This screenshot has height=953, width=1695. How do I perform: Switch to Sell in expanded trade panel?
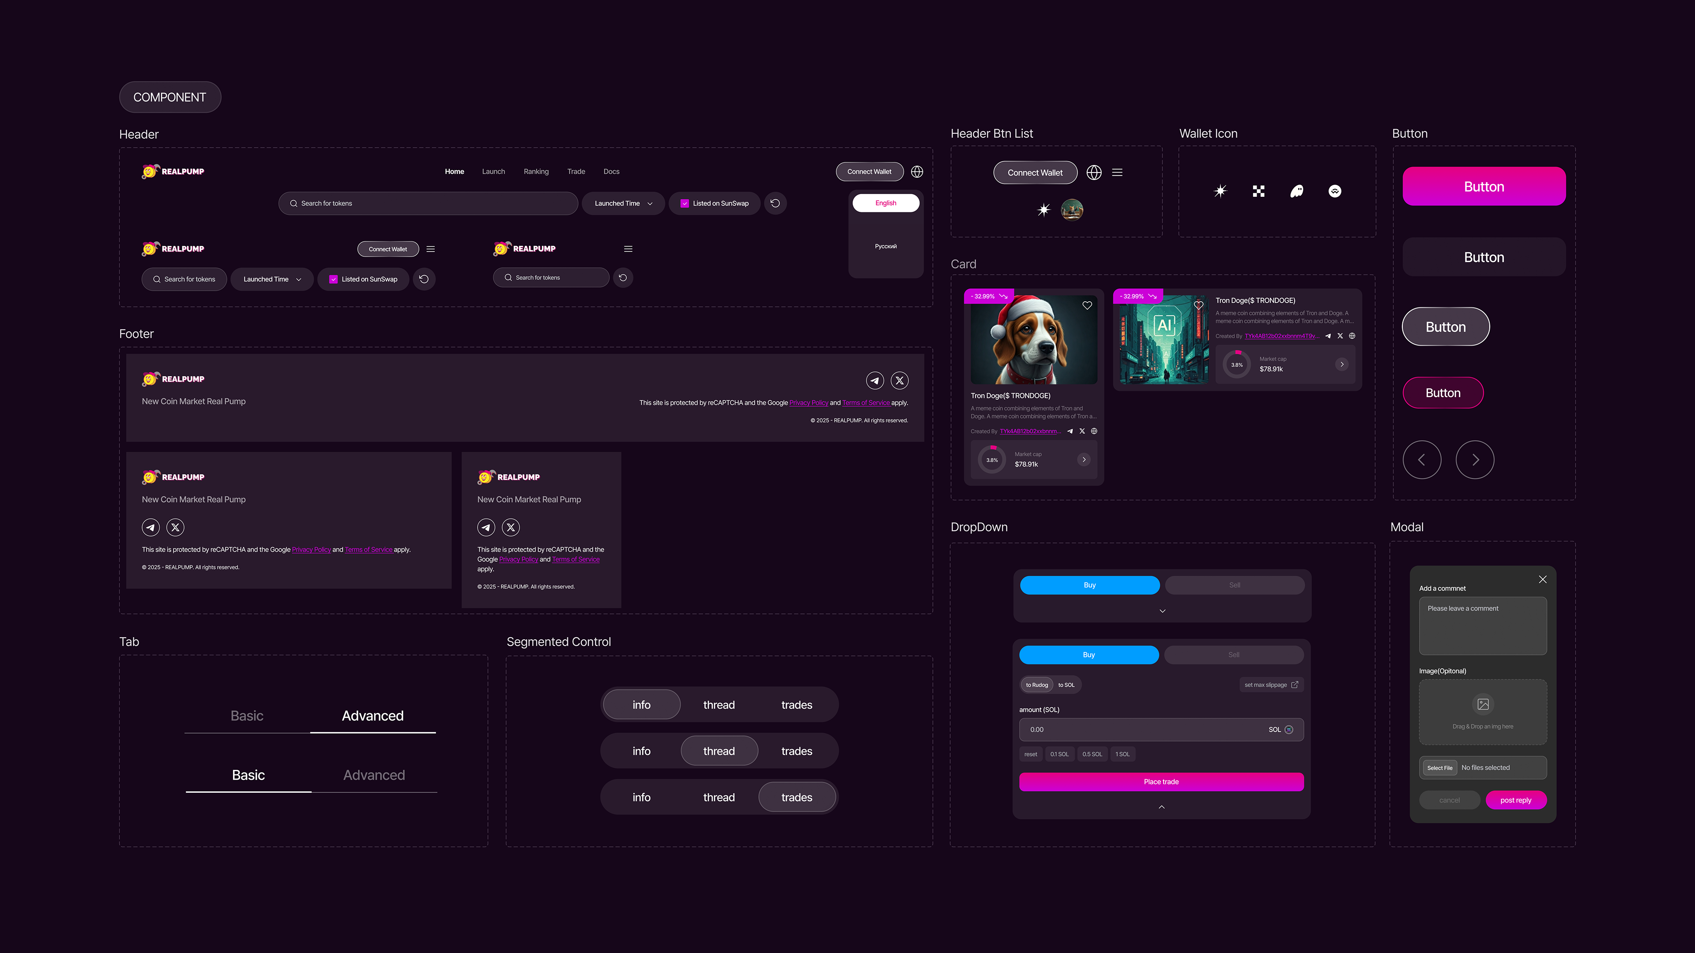pyautogui.click(x=1234, y=655)
